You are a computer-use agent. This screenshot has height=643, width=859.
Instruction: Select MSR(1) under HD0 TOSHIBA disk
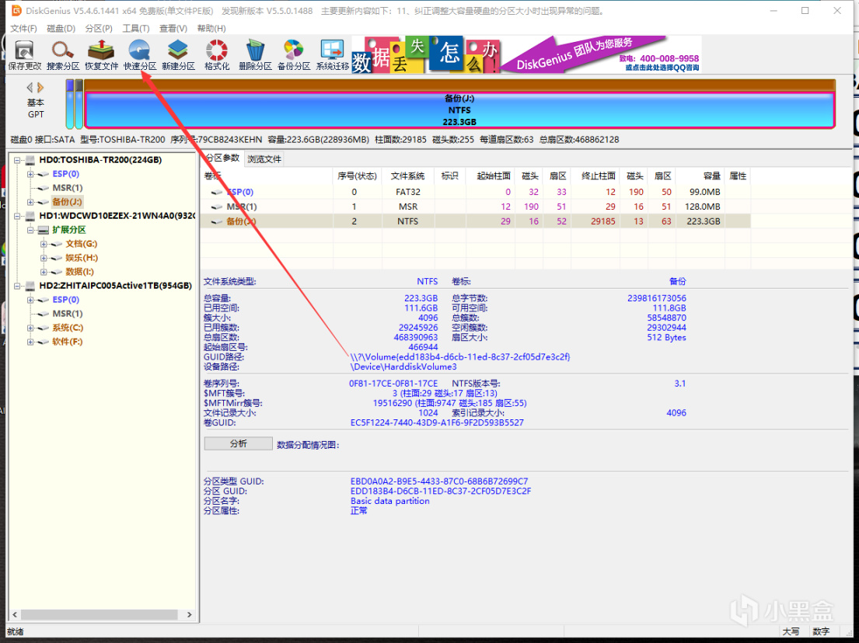(68, 188)
